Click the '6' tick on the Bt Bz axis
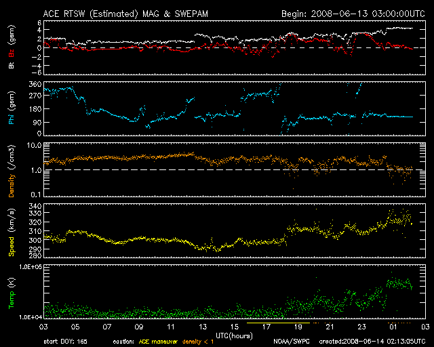The height and width of the screenshot is (347, 434). coord(39,22)
